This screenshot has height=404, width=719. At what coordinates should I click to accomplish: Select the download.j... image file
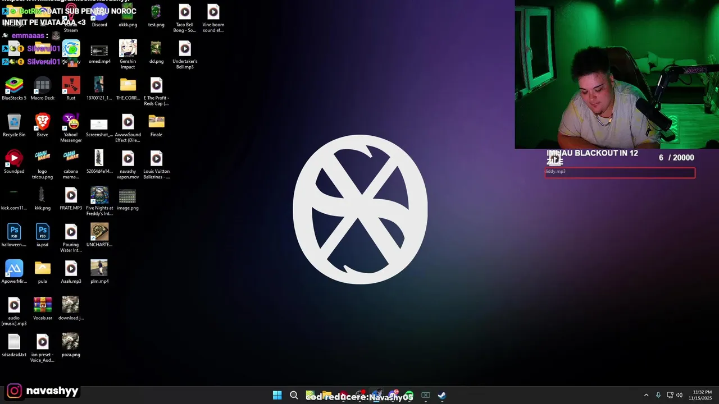tap(71, 309)
